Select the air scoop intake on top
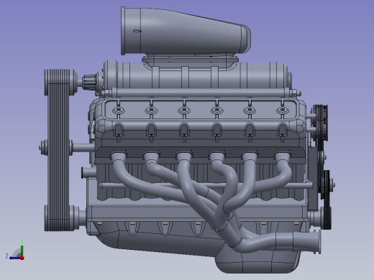 (x=186, y=31)
